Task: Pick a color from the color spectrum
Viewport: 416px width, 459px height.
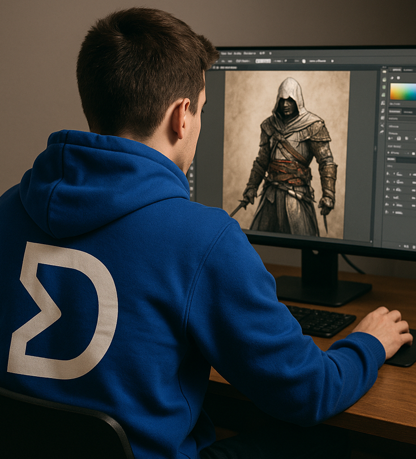Action: pyautogui.click(x=402, y=91)
